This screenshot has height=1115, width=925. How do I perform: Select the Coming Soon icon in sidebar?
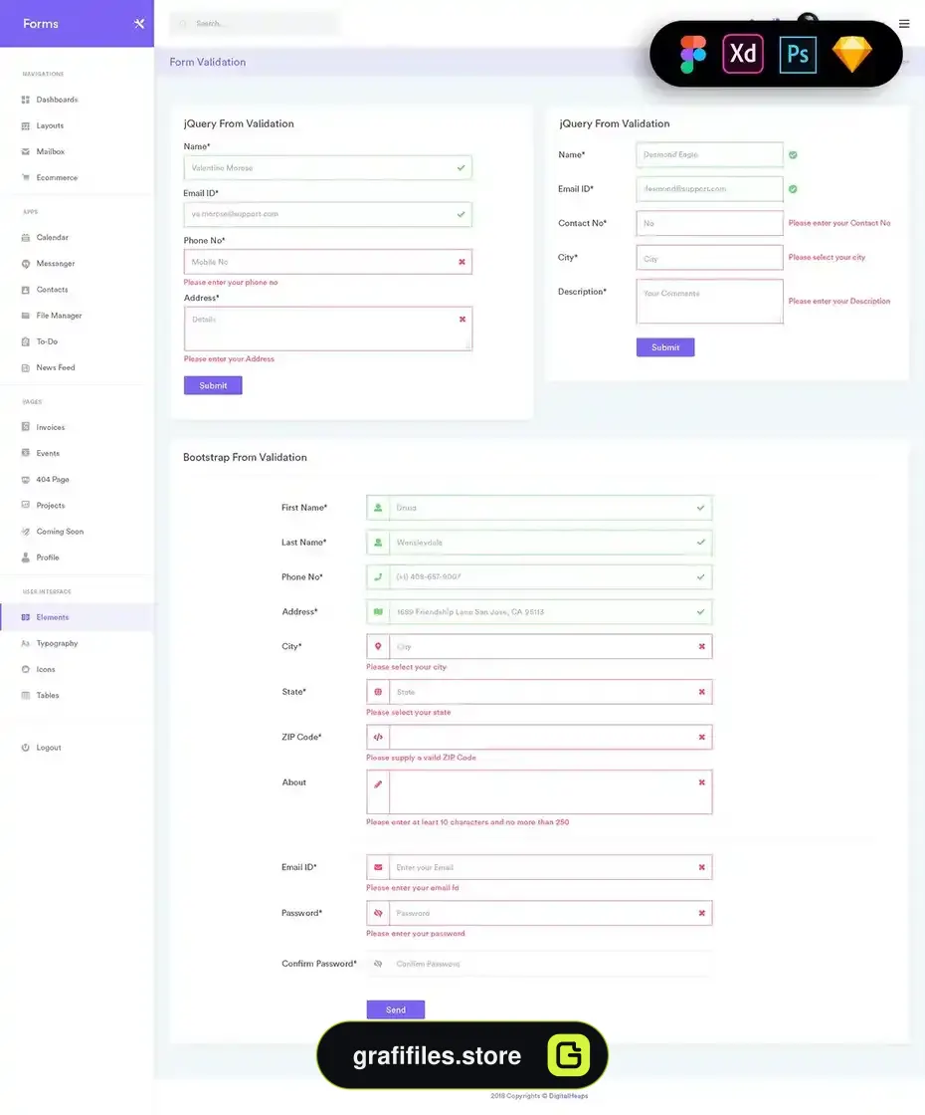coord(26,532)
